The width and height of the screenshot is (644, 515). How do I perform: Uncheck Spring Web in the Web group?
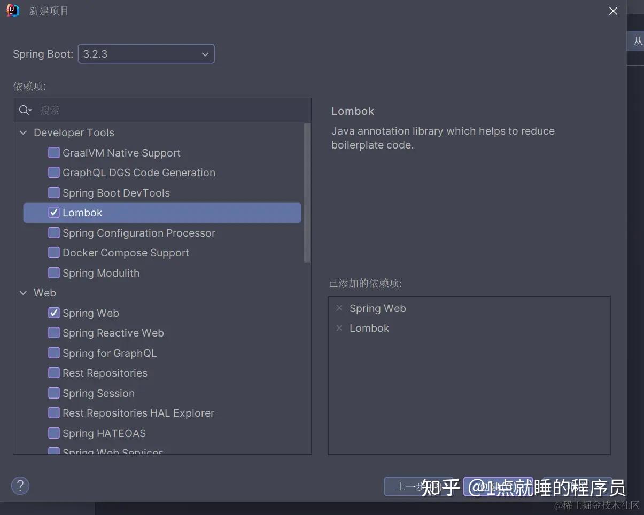tap(54, 313)
